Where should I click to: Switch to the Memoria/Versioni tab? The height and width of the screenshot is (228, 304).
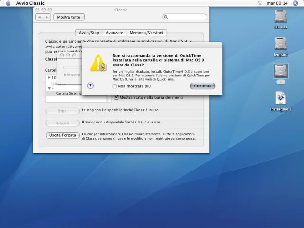146,33
